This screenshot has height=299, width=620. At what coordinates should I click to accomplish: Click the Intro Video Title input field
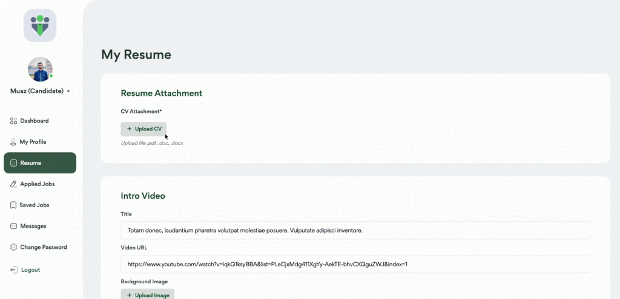coord(355,230)
